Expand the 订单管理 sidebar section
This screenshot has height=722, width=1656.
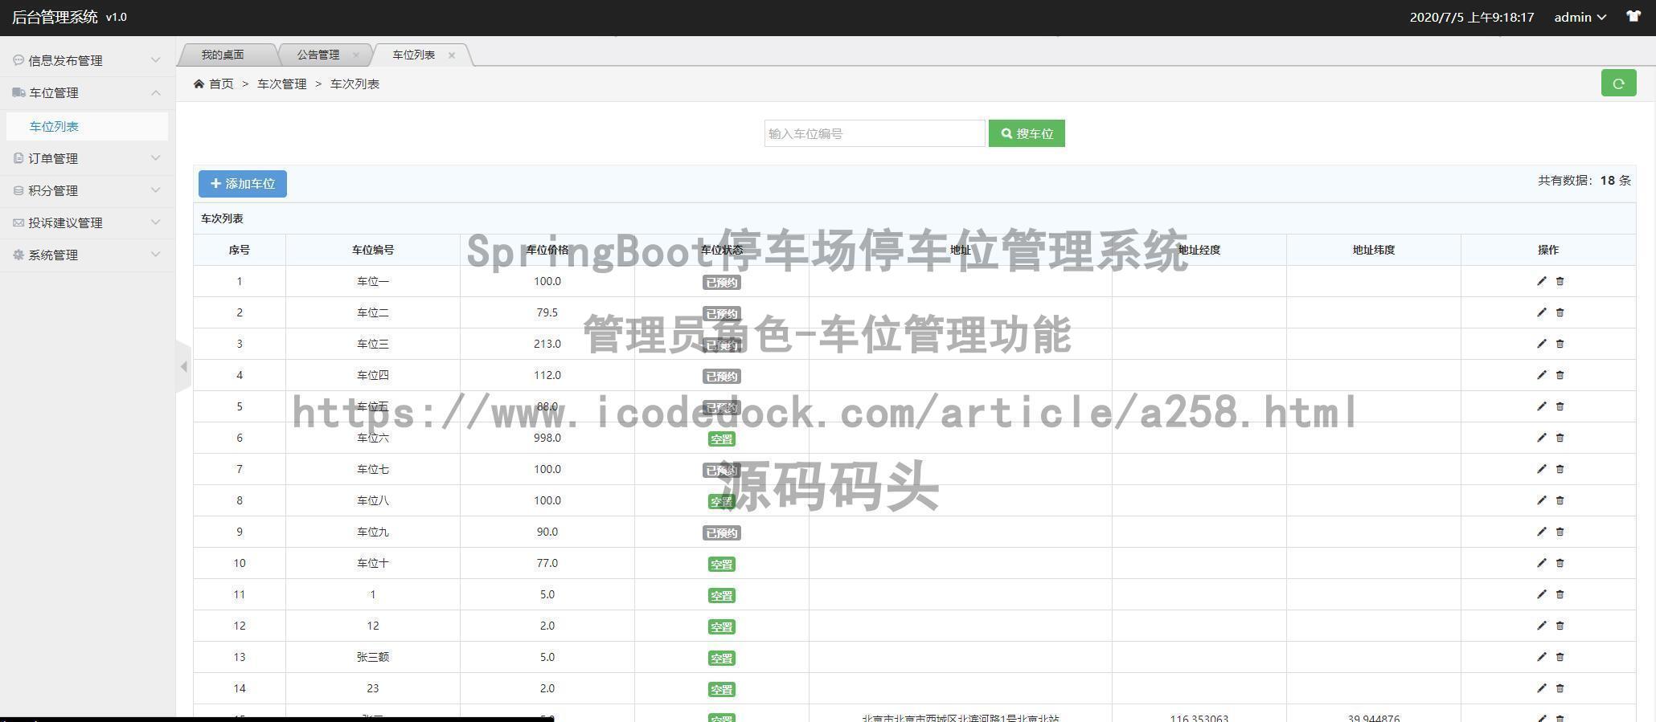pos(87,159)
